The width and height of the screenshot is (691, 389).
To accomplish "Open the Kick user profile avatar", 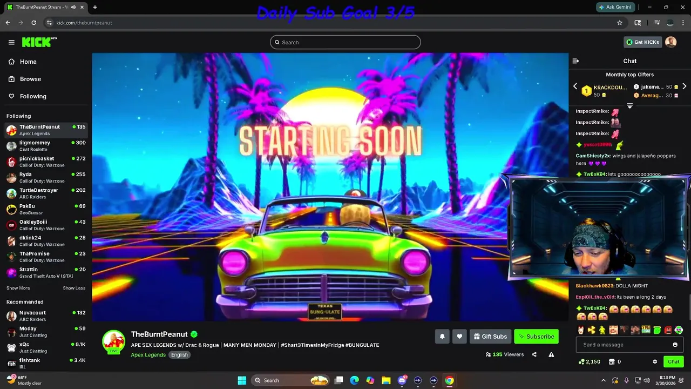I will 670,42.
